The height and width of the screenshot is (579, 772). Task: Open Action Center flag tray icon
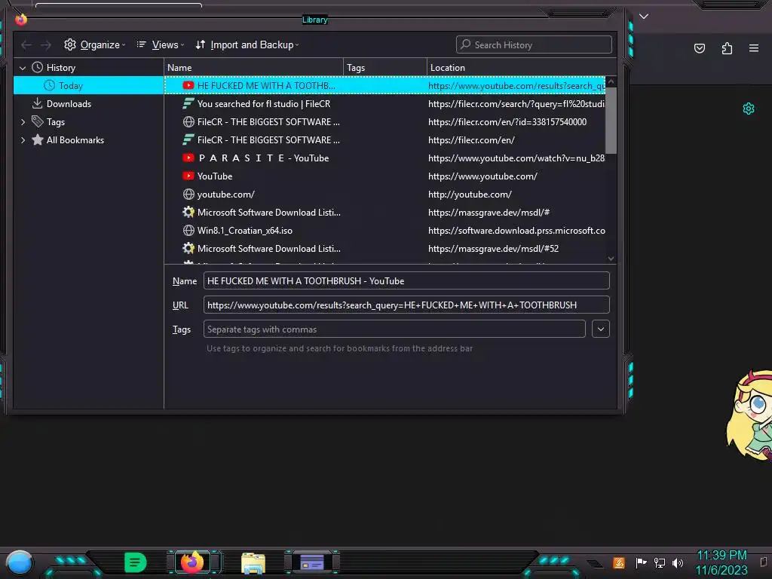(641, 562)
